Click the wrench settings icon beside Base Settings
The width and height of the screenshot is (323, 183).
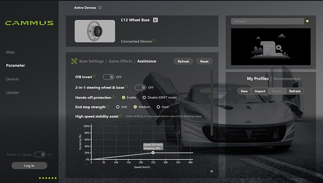[x=74, y=61]
